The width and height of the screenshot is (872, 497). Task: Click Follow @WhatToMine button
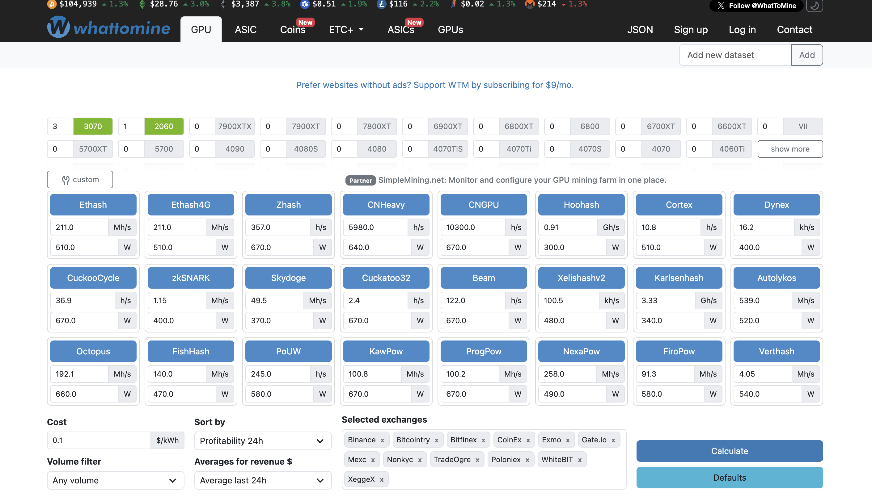click(756, 6)
